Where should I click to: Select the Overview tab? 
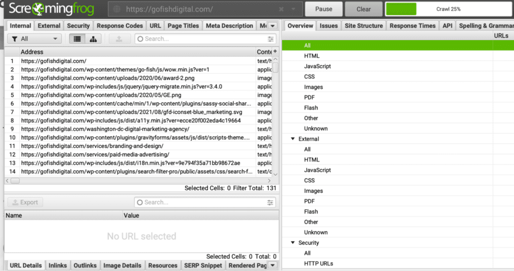pyautogui.click(x=300, y=26)
